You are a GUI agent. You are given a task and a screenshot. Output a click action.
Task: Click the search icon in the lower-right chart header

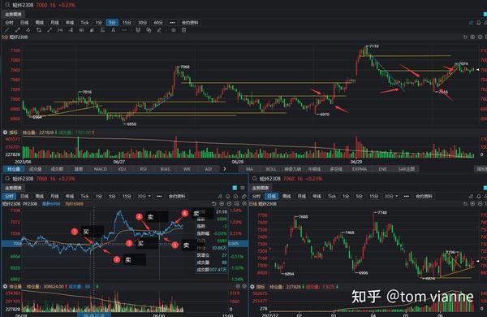[x=255, y=179]
